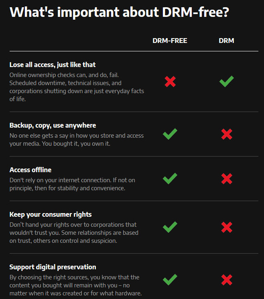
Task: Click the DRM column header
Action: pos(226,41)
